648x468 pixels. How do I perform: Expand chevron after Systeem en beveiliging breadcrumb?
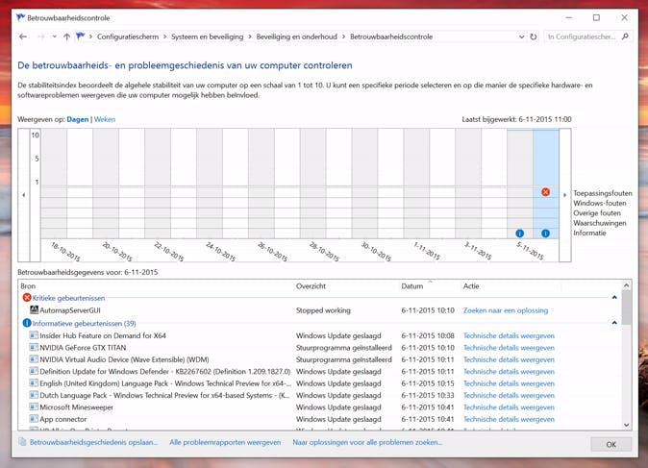[250, 37]
